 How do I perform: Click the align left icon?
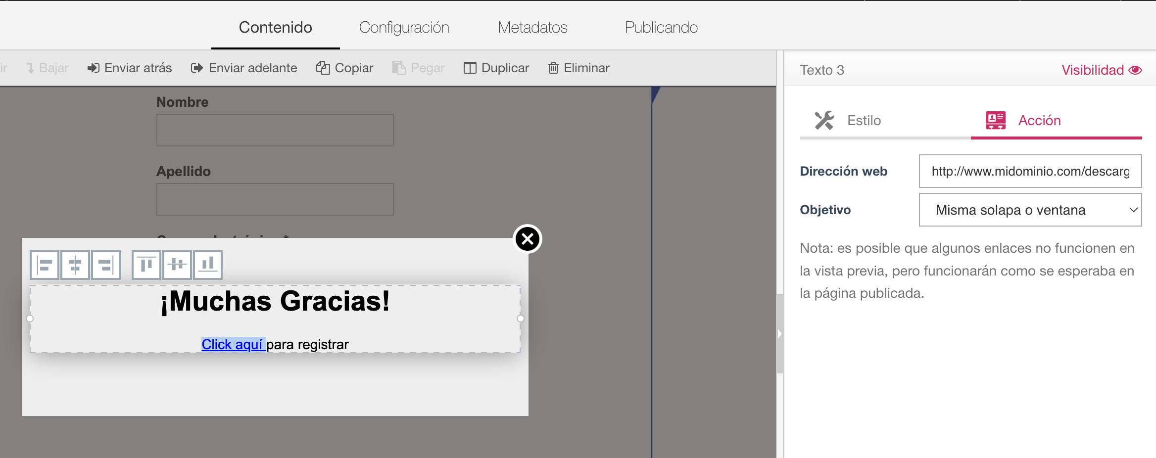click(45, 265)
